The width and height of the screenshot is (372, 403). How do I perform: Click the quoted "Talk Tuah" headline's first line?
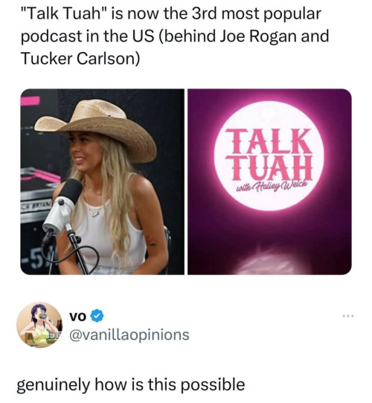[171, 13]
